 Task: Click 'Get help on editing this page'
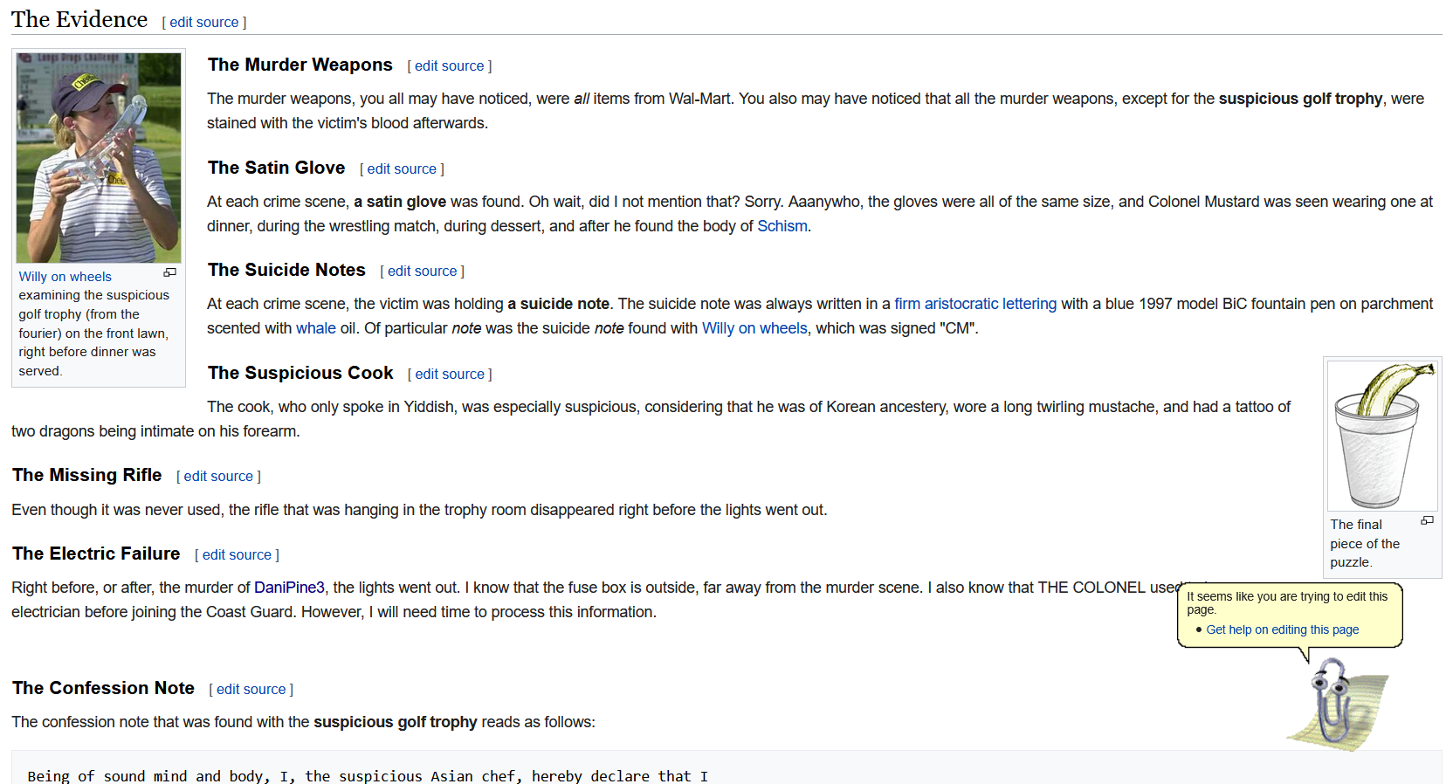[1282, 629]
